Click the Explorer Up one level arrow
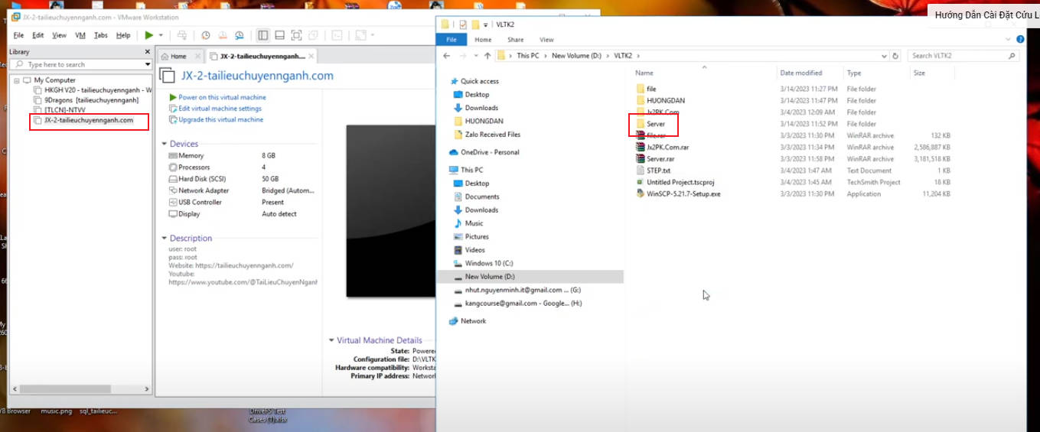 487,56
